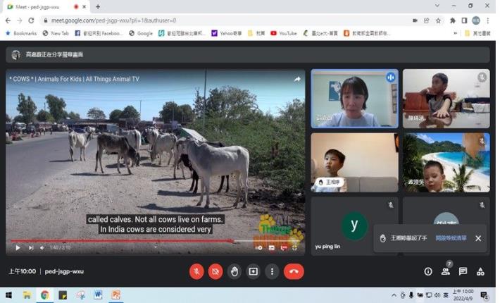This screenshot has width=500, height=303.
Task: Open the activities icon
Action: tap(480, 271)
